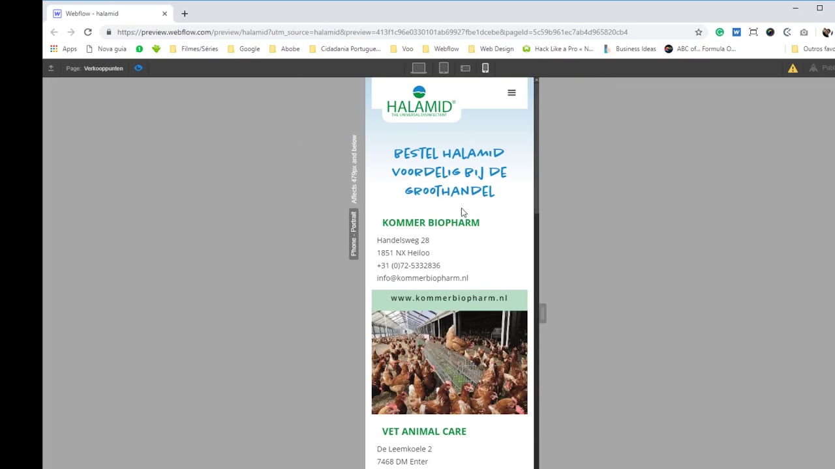Click the Handelsweg 28 address line
This screenshot has height=469, width=835.
click(x=402, y=240)
